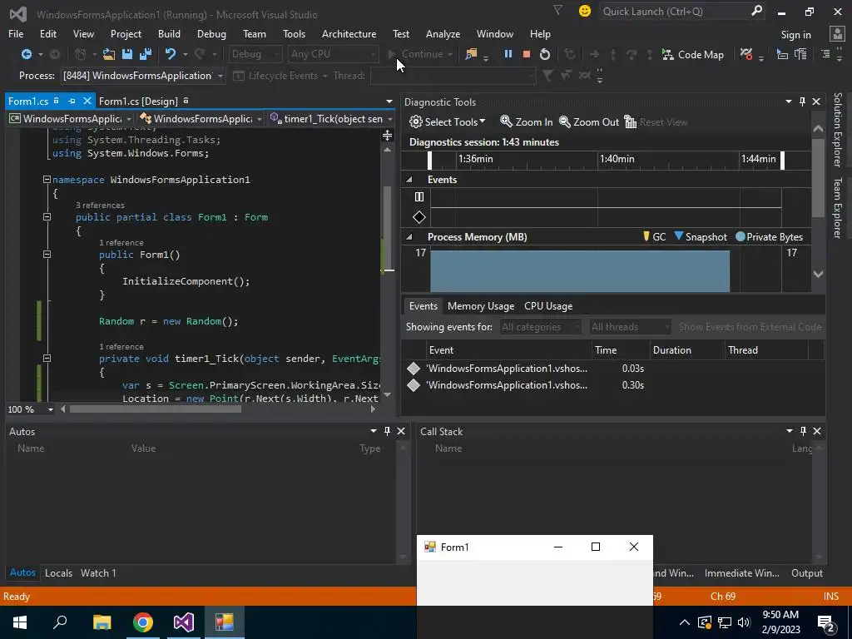Open the Analyze menu
This screenshot has height=639, width=852.
pos(443,33)
